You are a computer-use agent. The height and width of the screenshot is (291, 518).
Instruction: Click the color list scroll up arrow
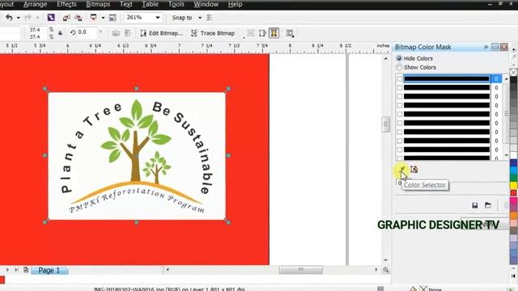pos(506,78)
